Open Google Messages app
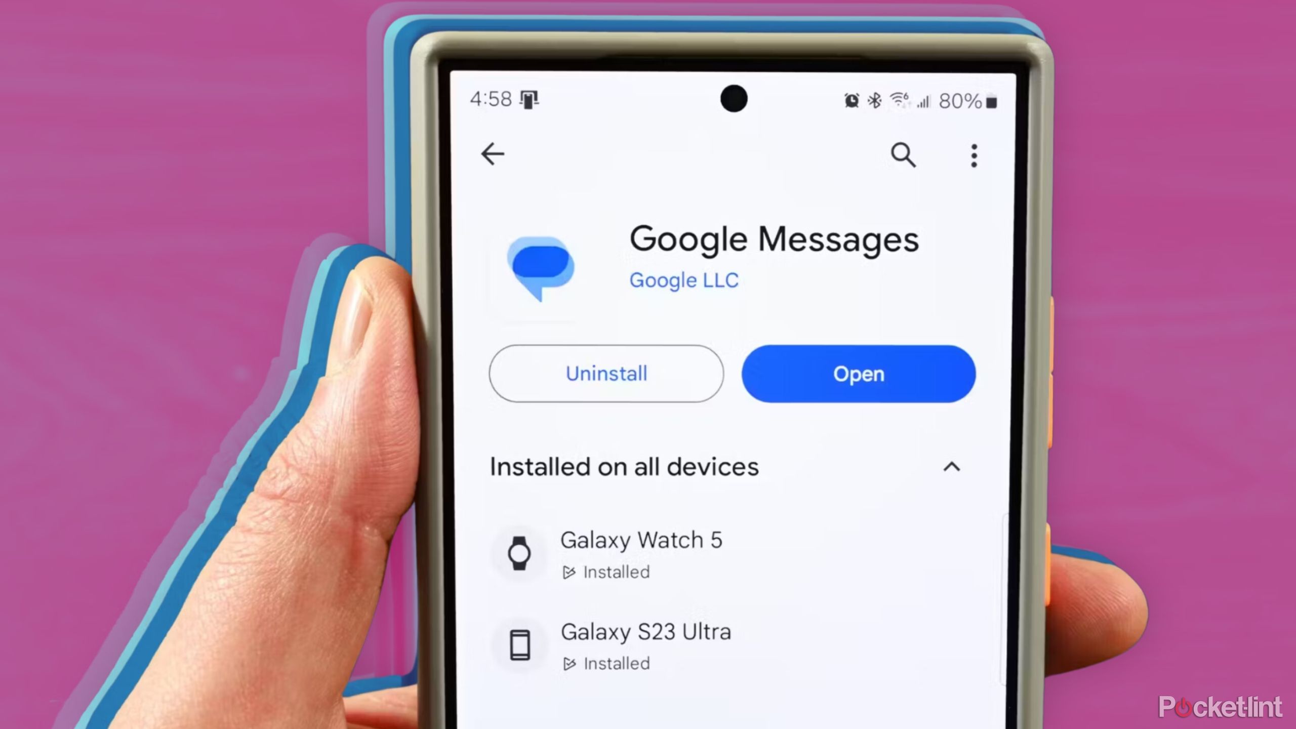This screenshot has height=729, width=1296. 858,373
